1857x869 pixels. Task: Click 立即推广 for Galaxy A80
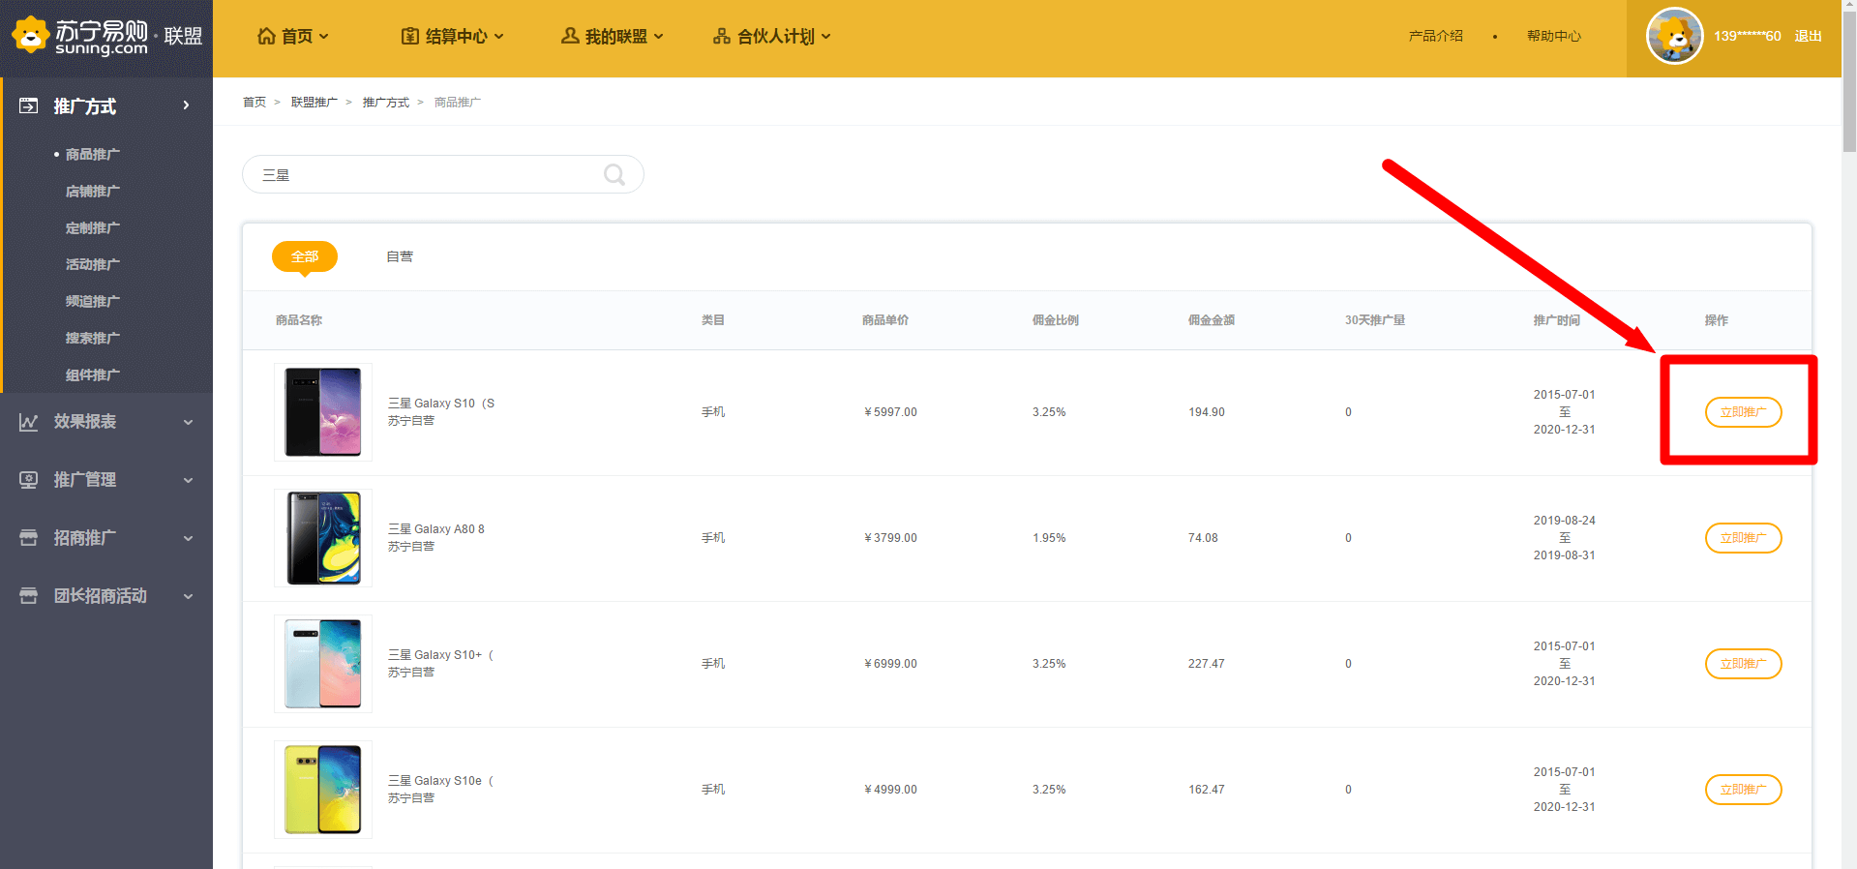(x=1743, y=538)
